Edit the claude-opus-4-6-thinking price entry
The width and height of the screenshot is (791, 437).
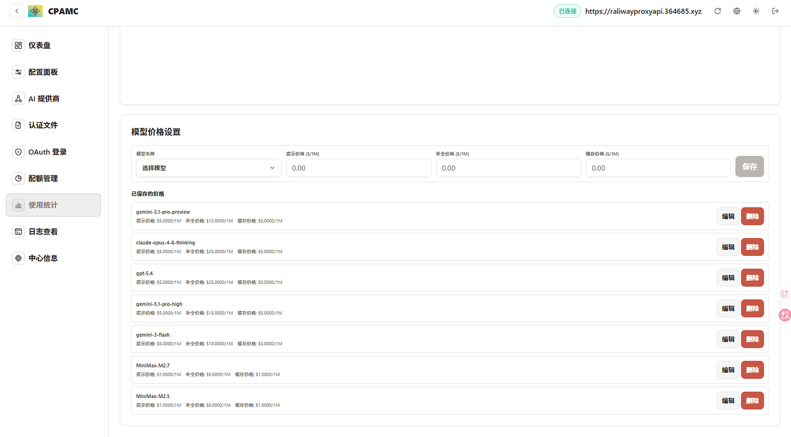[x=728, y=247]
